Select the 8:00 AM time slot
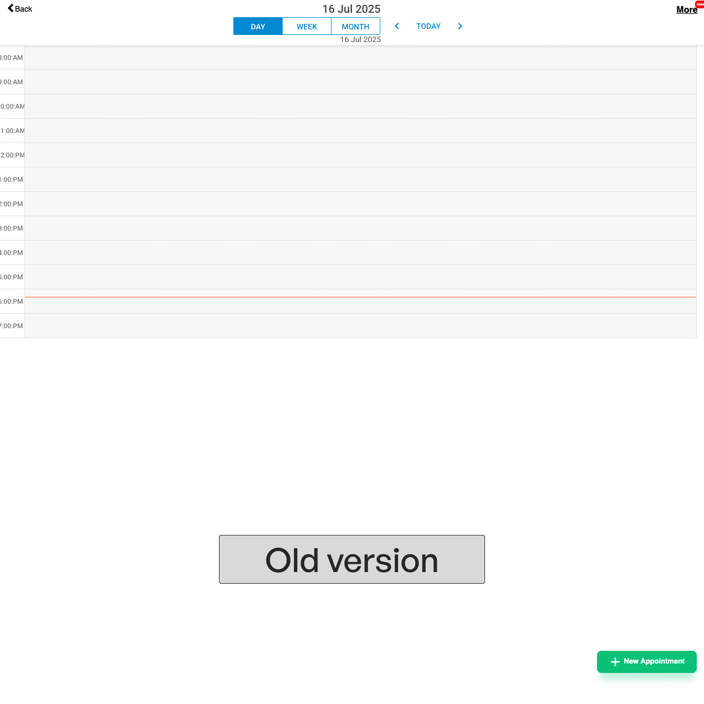704x704 pixels. point(360,58)
